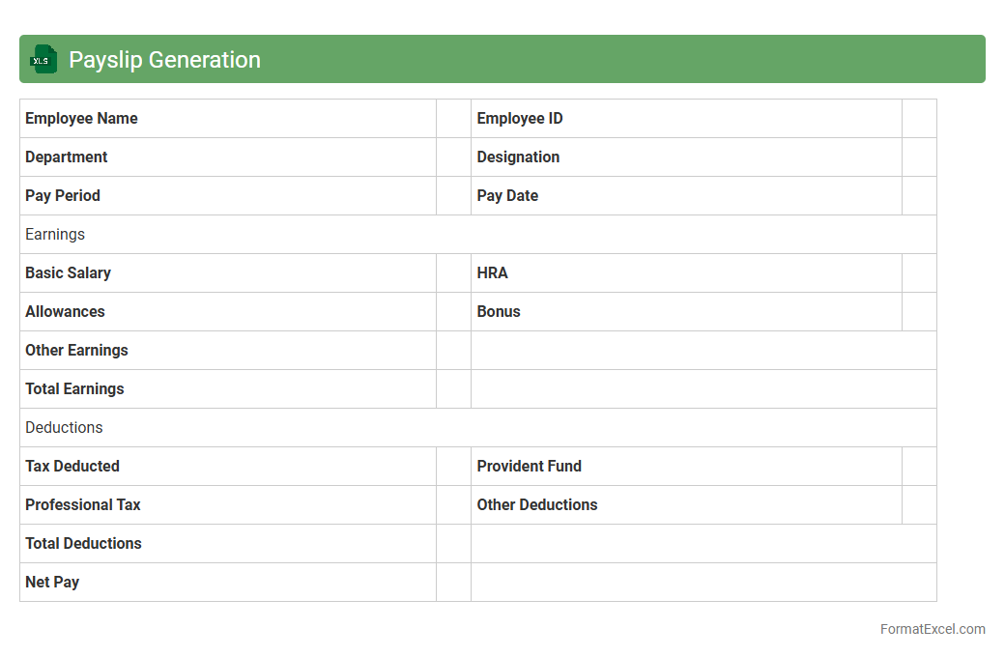Click the Payslip Generation title

(x=164, y=60)
